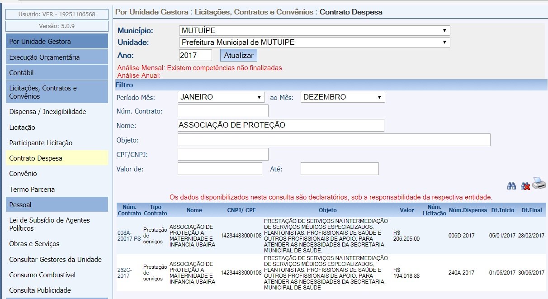Open the Município dropdown
Viewport: 548px width, 299px height.
pos(314,31)
